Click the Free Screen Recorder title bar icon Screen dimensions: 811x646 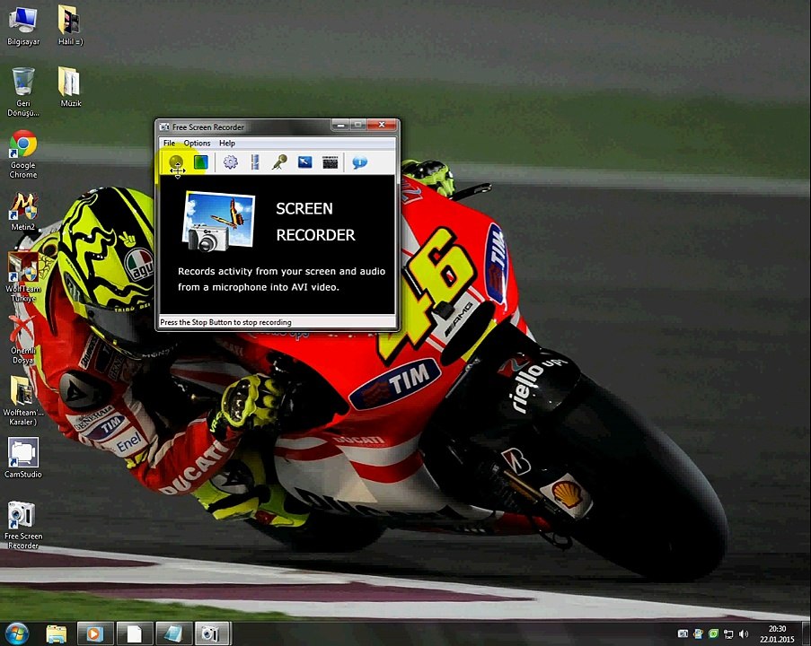(x=164, y=127)
